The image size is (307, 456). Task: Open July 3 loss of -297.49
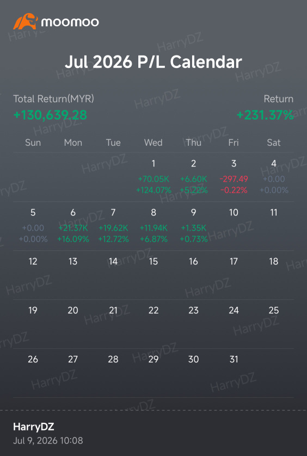pos(234,177)
